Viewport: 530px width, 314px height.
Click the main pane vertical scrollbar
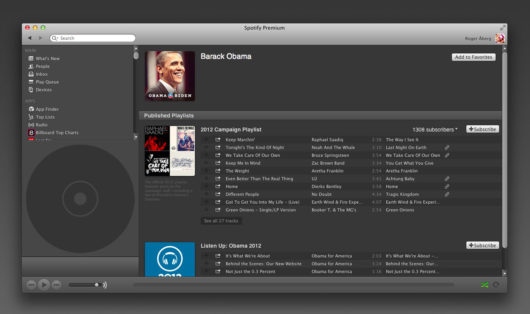[504, 149]
